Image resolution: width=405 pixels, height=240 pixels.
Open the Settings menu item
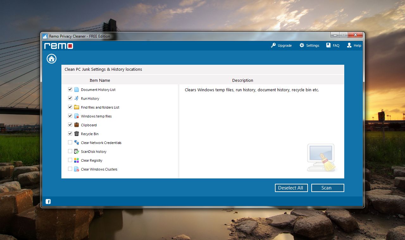[x=309, y=45]
